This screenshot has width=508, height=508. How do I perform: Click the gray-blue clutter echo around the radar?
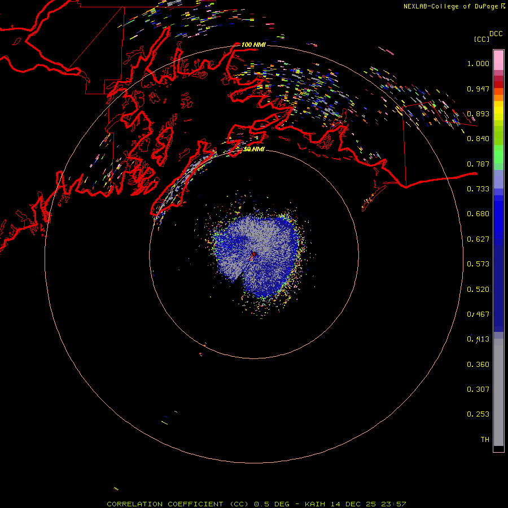(256, 256)
